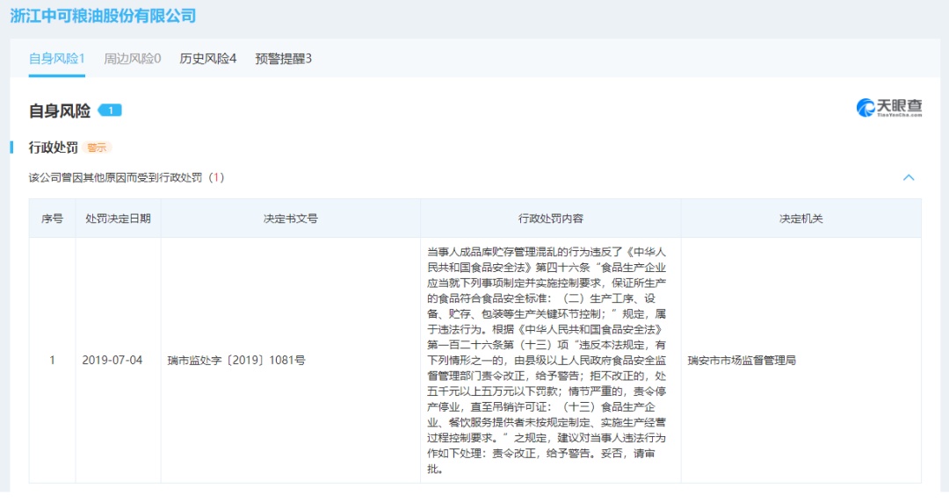
Task: Click the 处罚决定日期 column header
Action: point(118,219)
